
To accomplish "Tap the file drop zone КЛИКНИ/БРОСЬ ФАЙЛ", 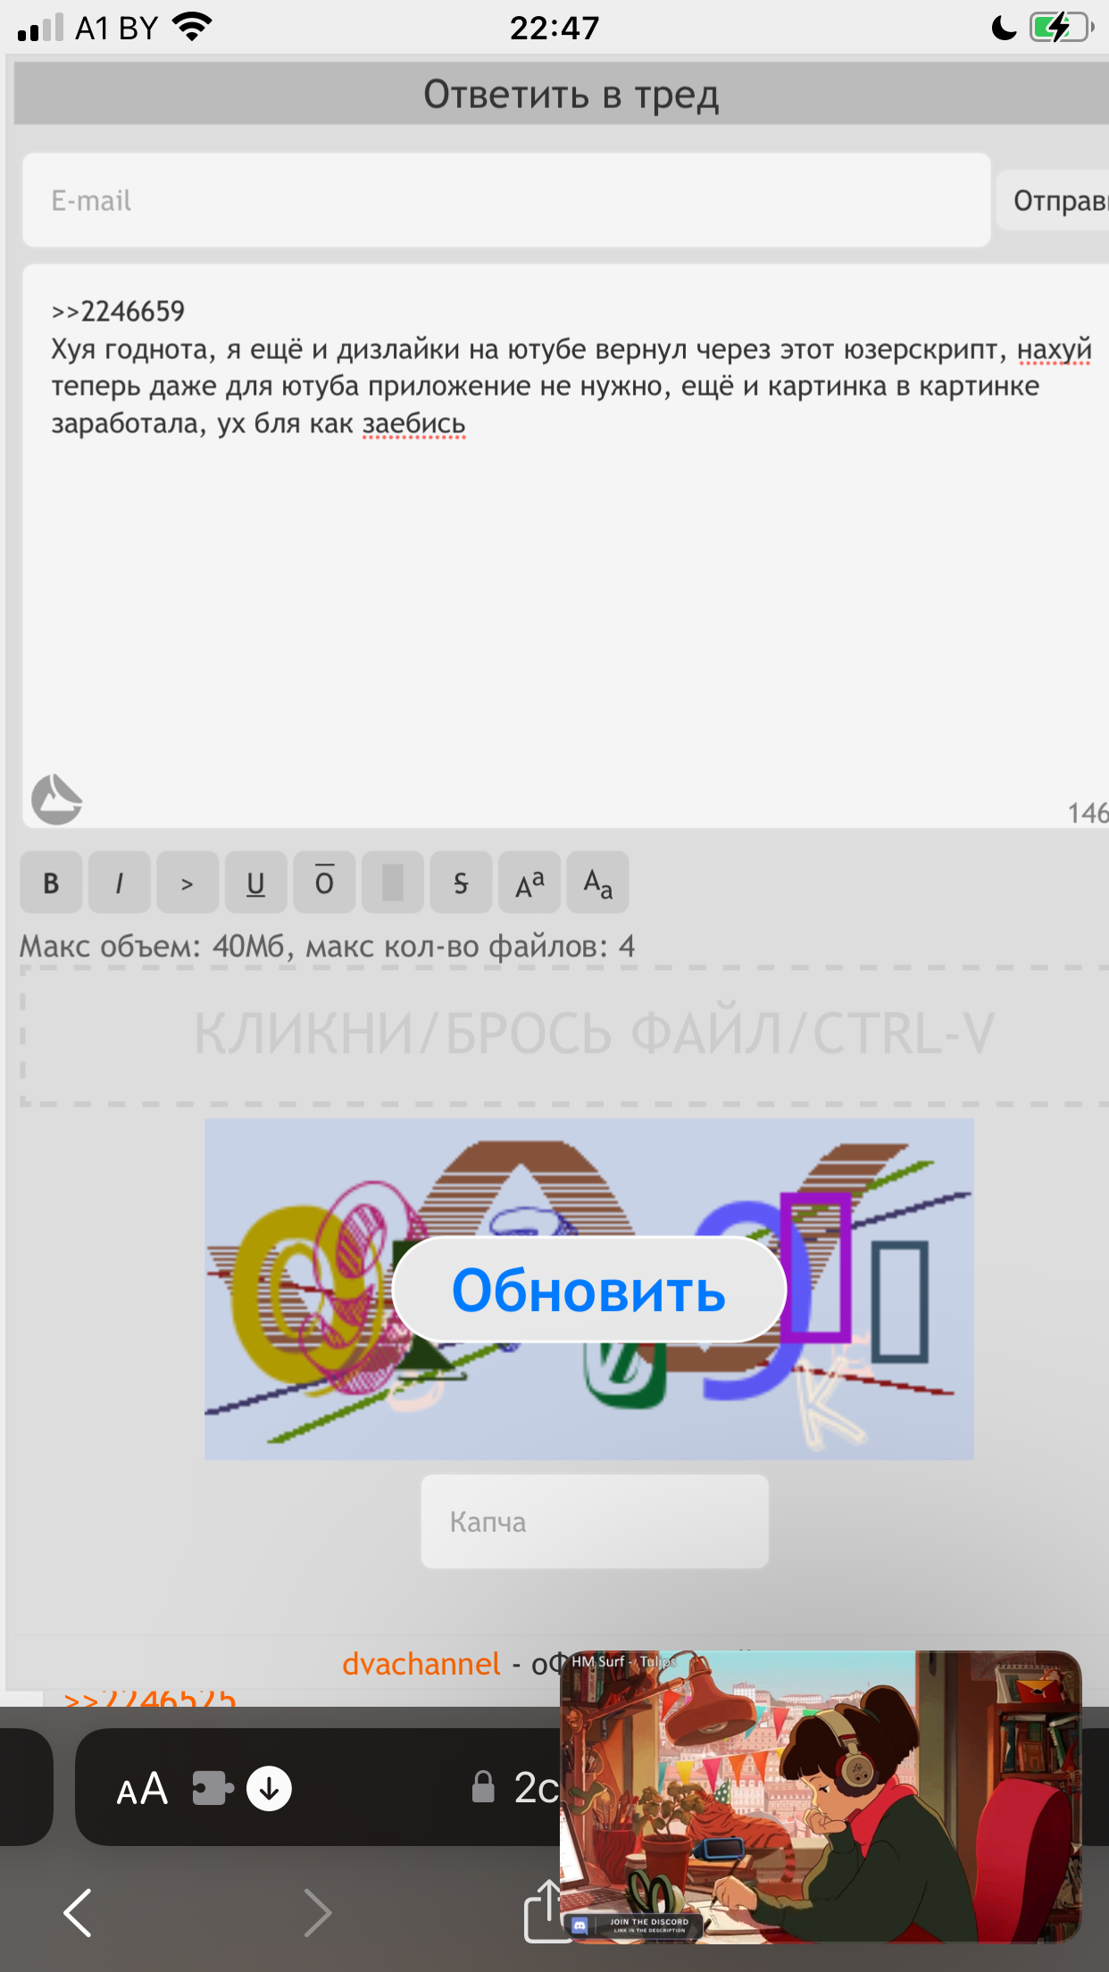I will [x=566, y=1035].
